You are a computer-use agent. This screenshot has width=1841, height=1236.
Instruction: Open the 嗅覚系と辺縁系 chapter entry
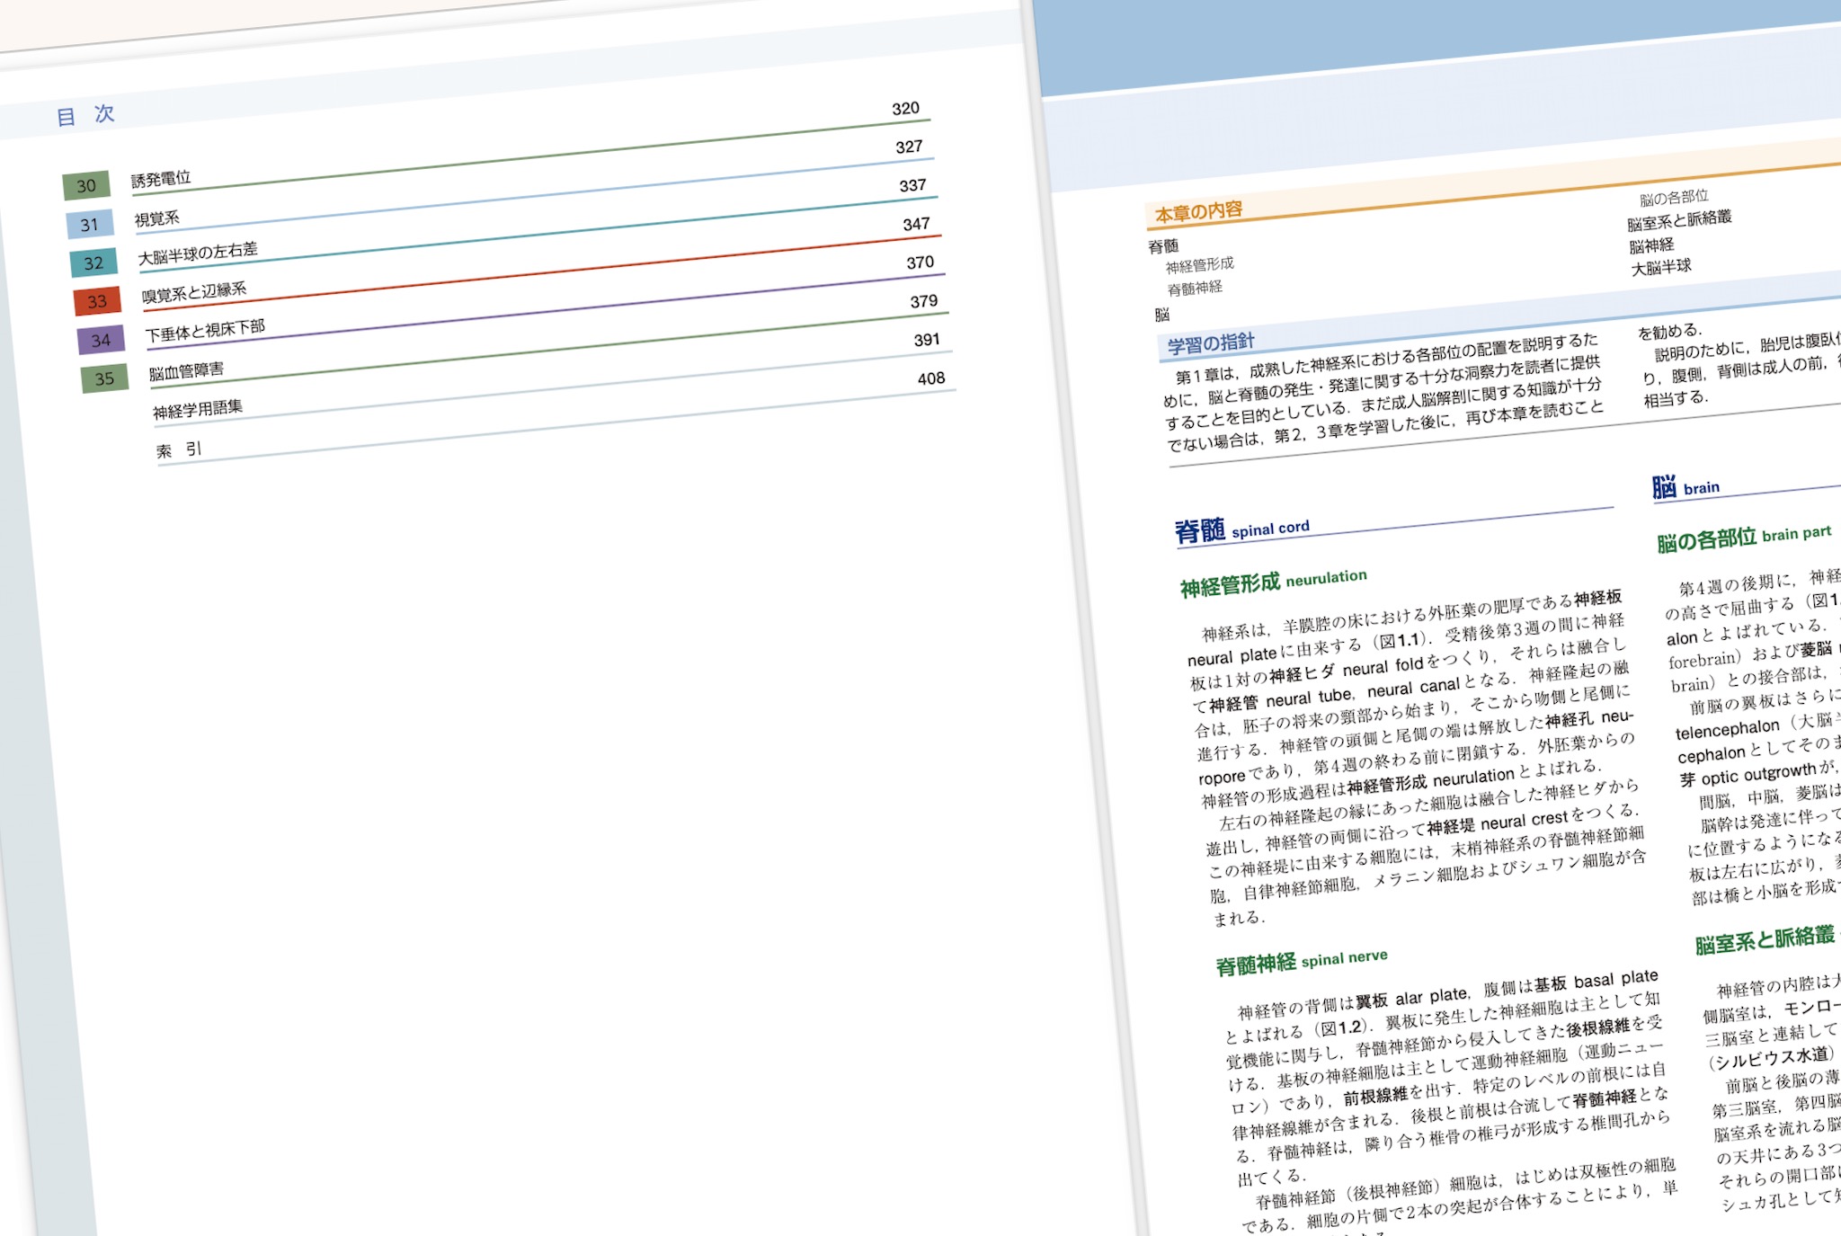pos(194,292)
